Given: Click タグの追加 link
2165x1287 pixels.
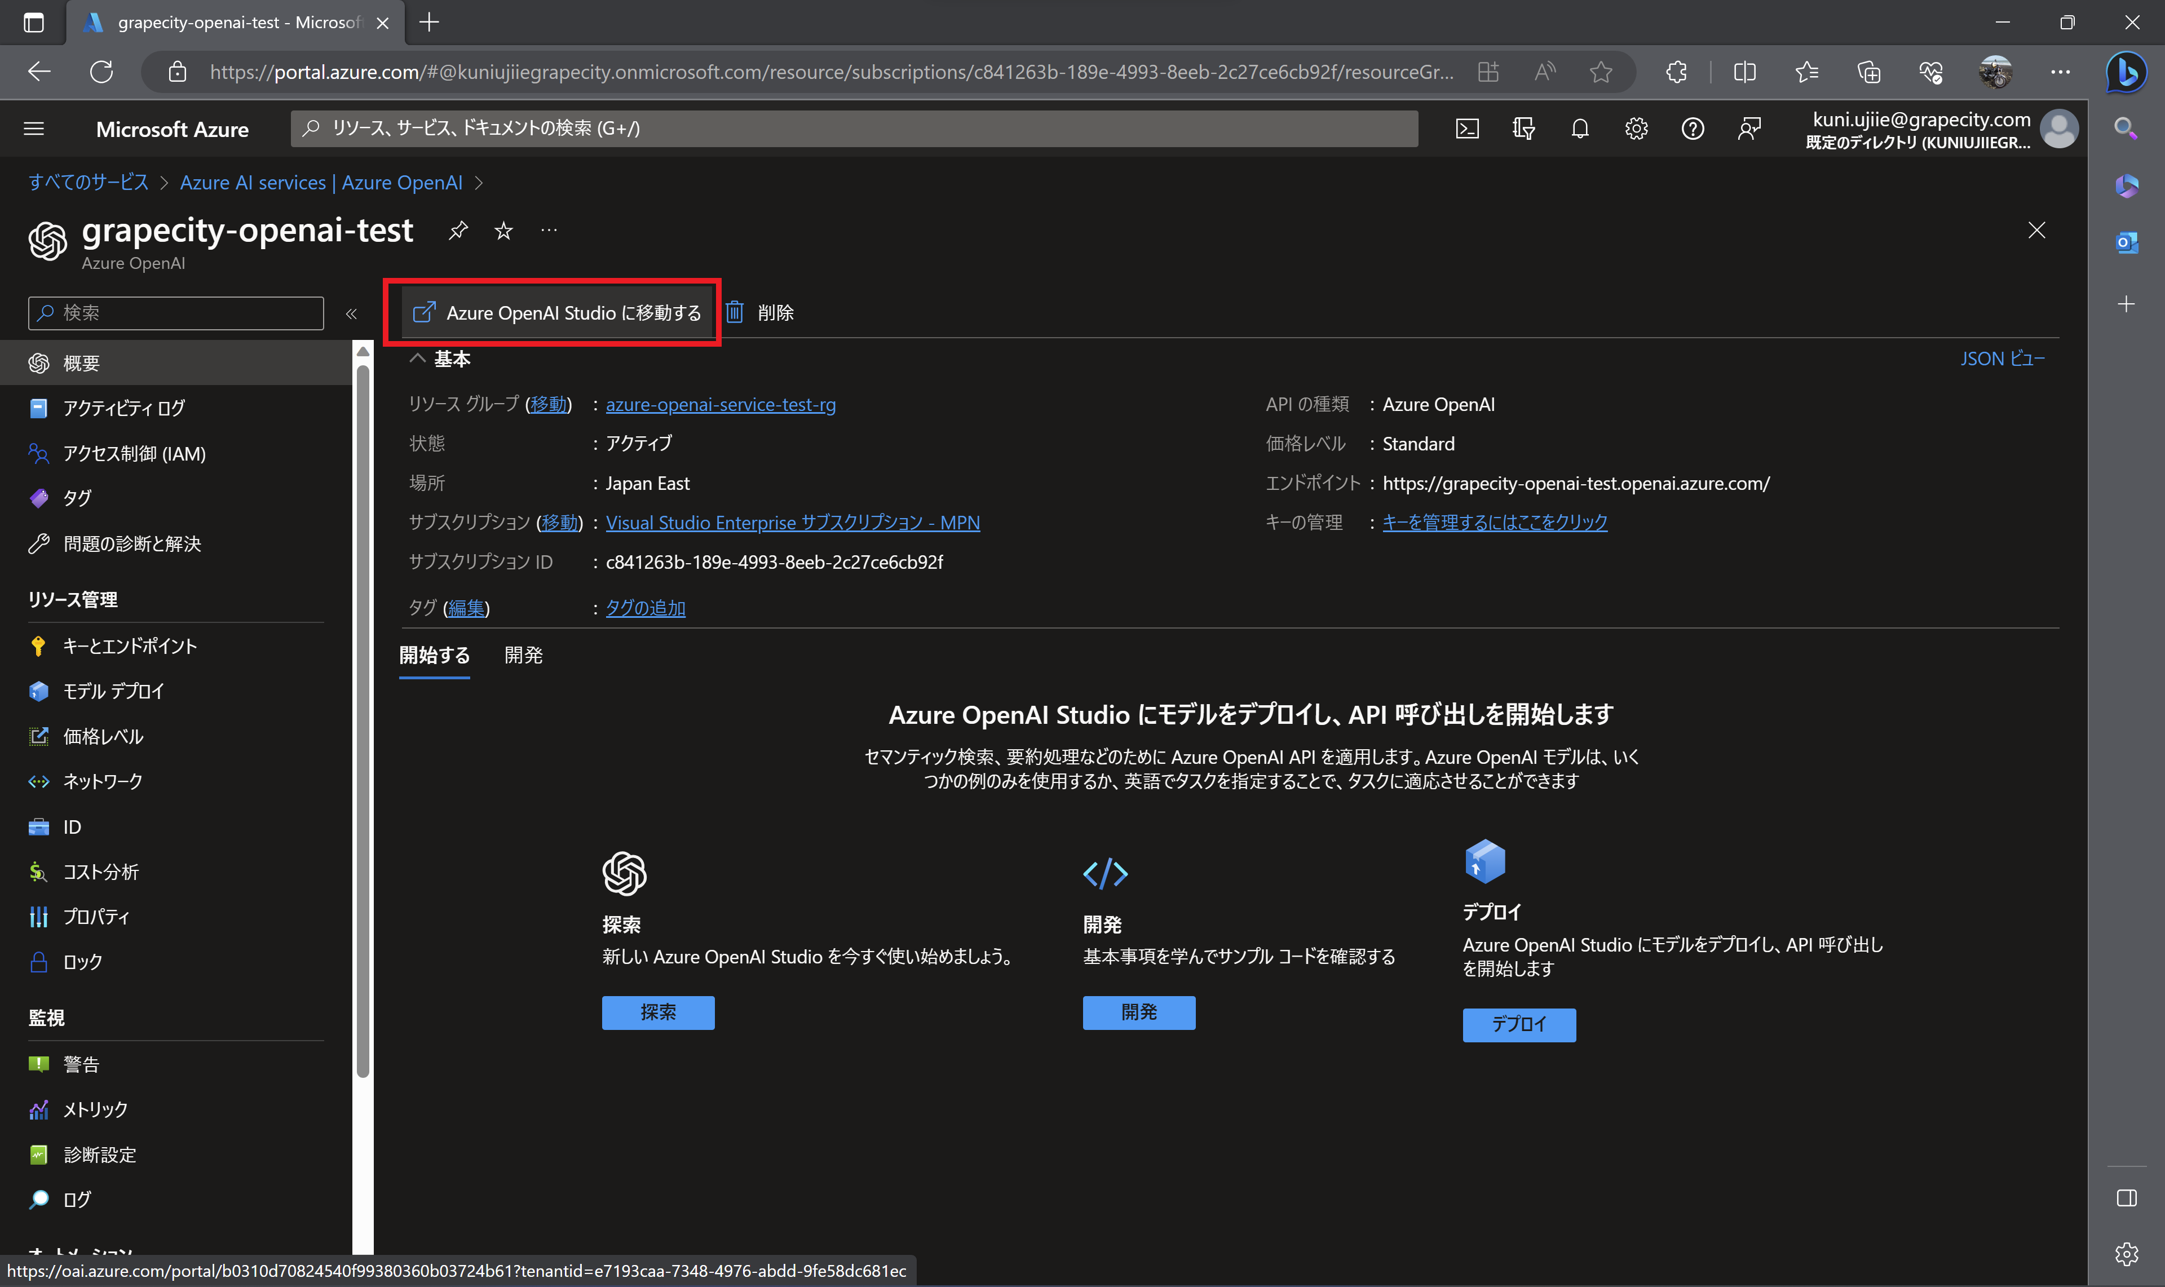Looking at the screenshot, I should coord(646,608).
